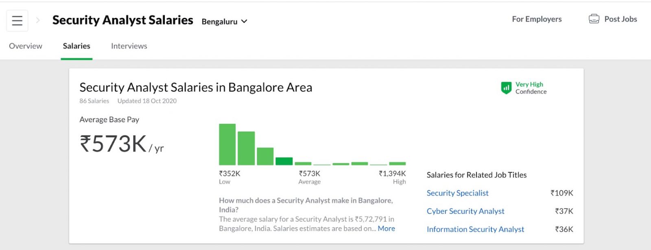This screenshot has height=250, width=651.
Task: Click the breadcrumb chevron beside the menu
Action: tap(38, 20)
